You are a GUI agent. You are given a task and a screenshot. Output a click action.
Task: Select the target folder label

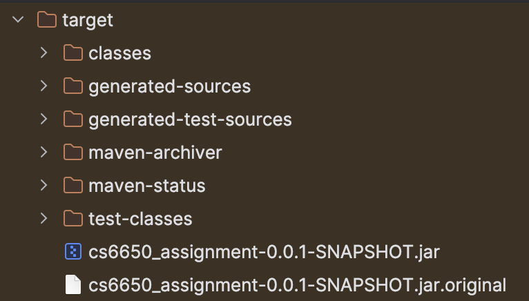point(87,20)
